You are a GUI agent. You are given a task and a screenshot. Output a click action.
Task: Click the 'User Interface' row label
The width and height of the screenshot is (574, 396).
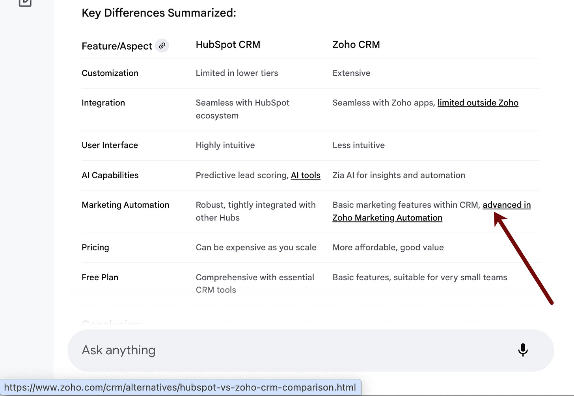click(x=110, y=145)
